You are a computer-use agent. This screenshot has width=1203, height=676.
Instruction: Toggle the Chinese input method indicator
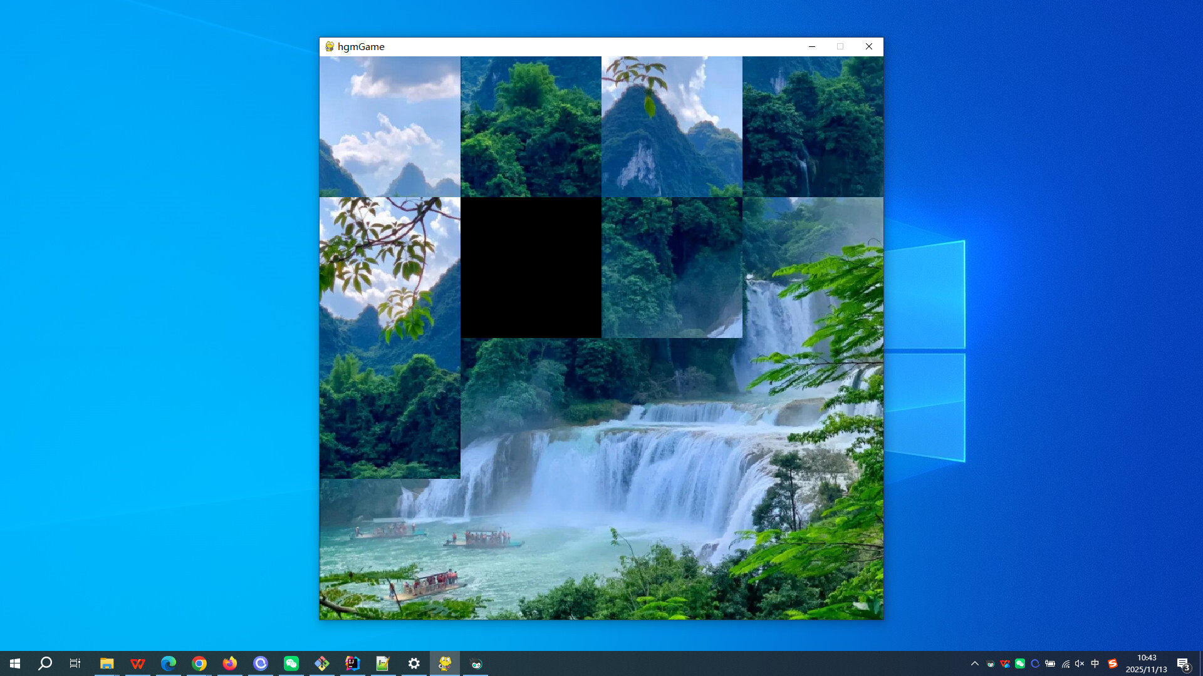coord(1095,663)
